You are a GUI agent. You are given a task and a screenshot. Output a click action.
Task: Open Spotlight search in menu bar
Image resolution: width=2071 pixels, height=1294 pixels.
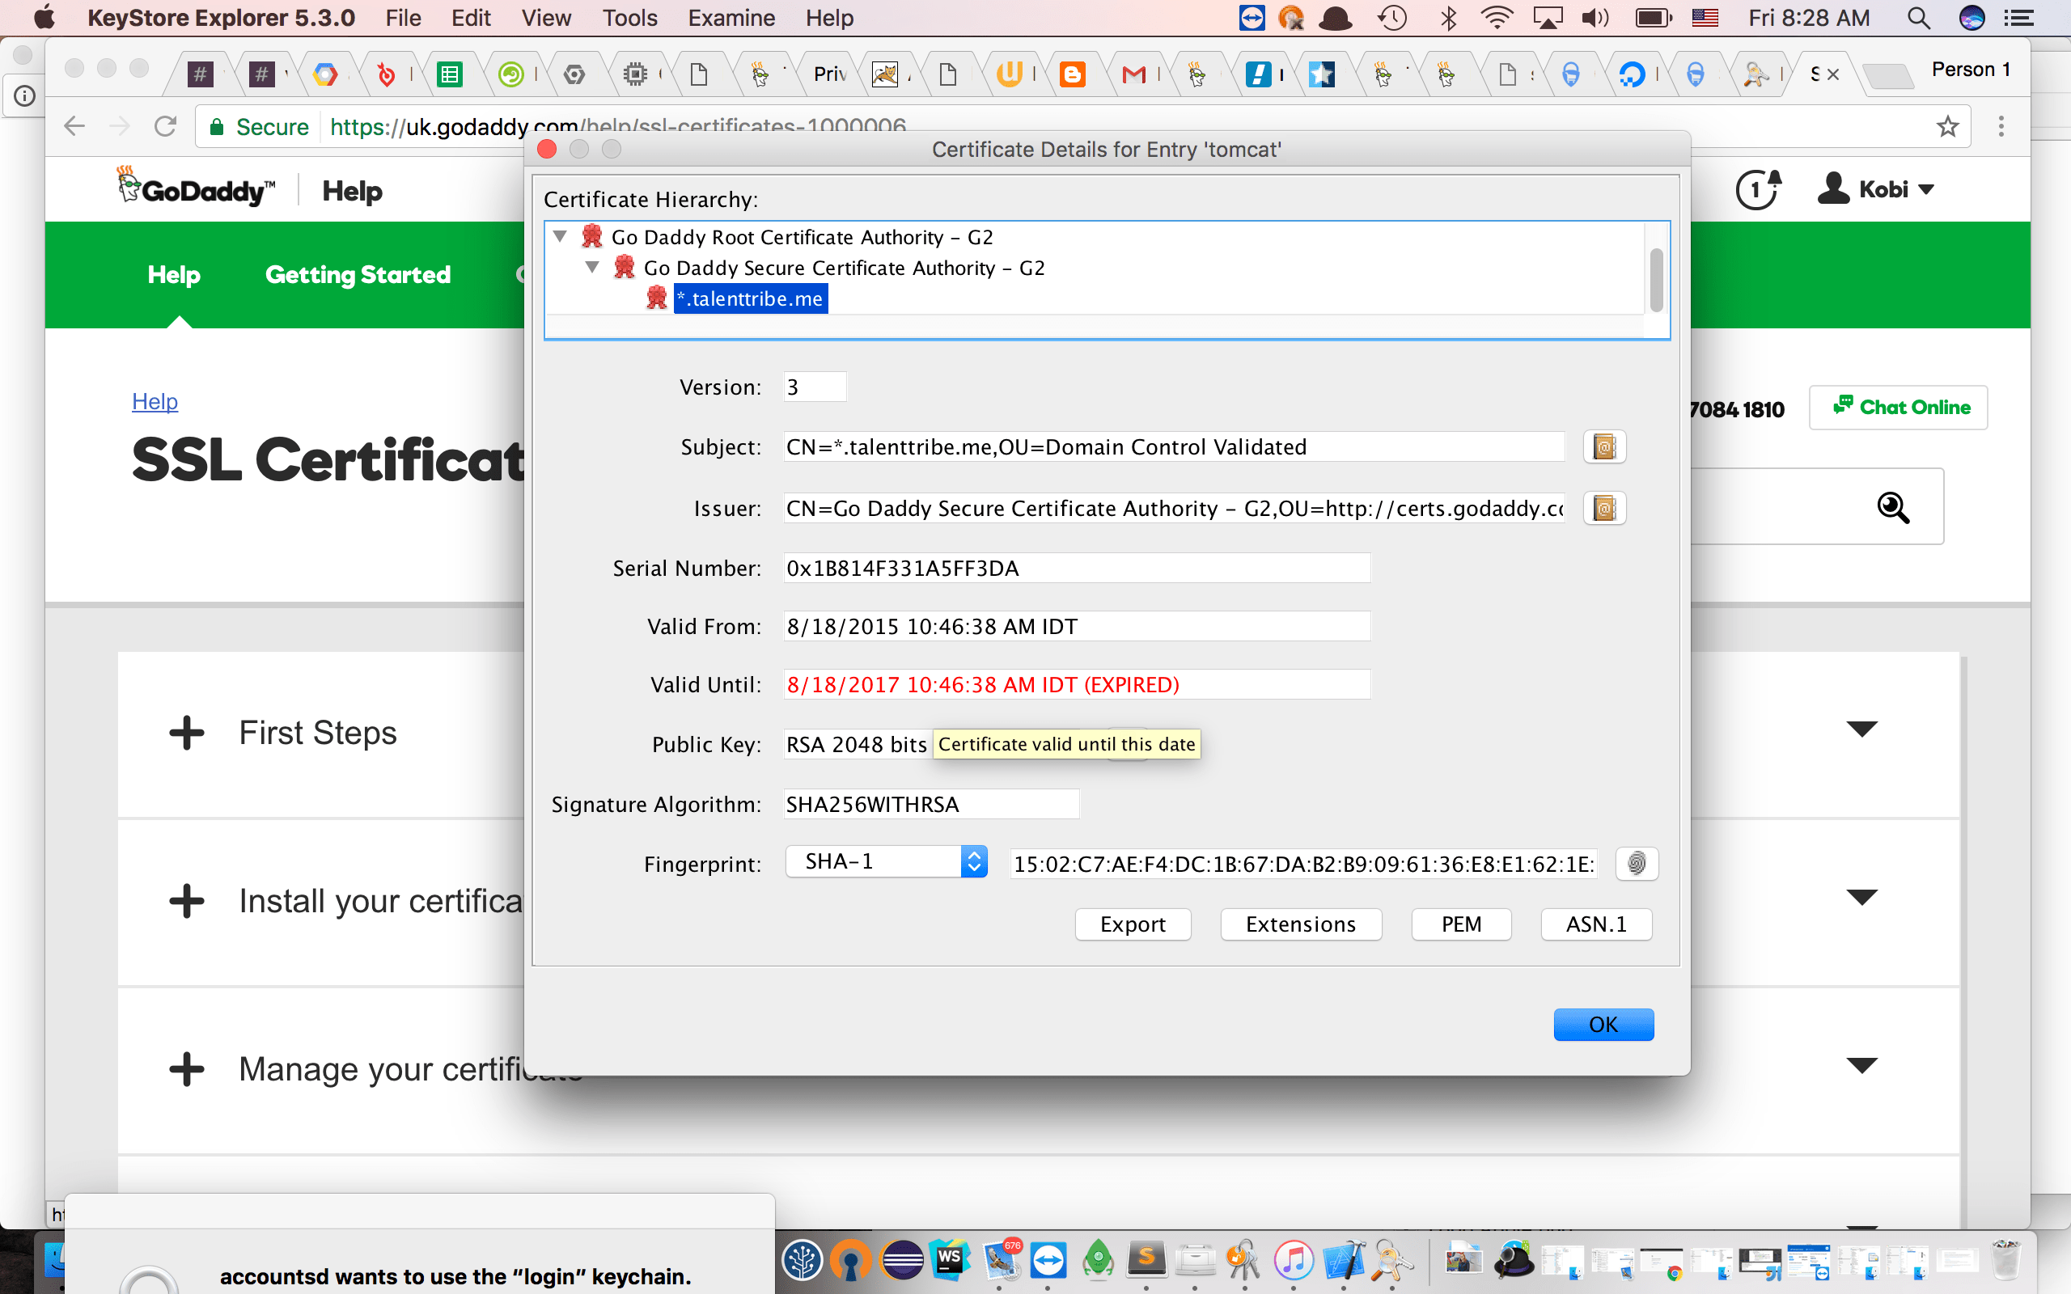pos(1919,18)
